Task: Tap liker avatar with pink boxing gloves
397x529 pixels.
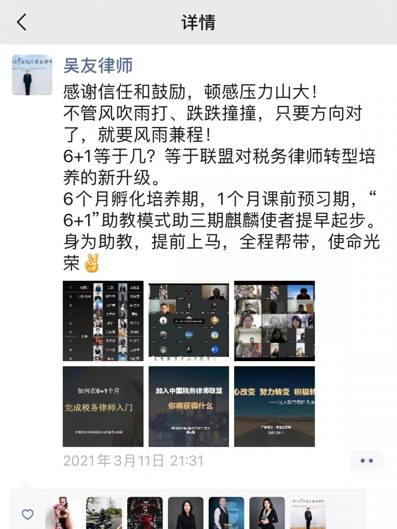Action: (63, 513)
